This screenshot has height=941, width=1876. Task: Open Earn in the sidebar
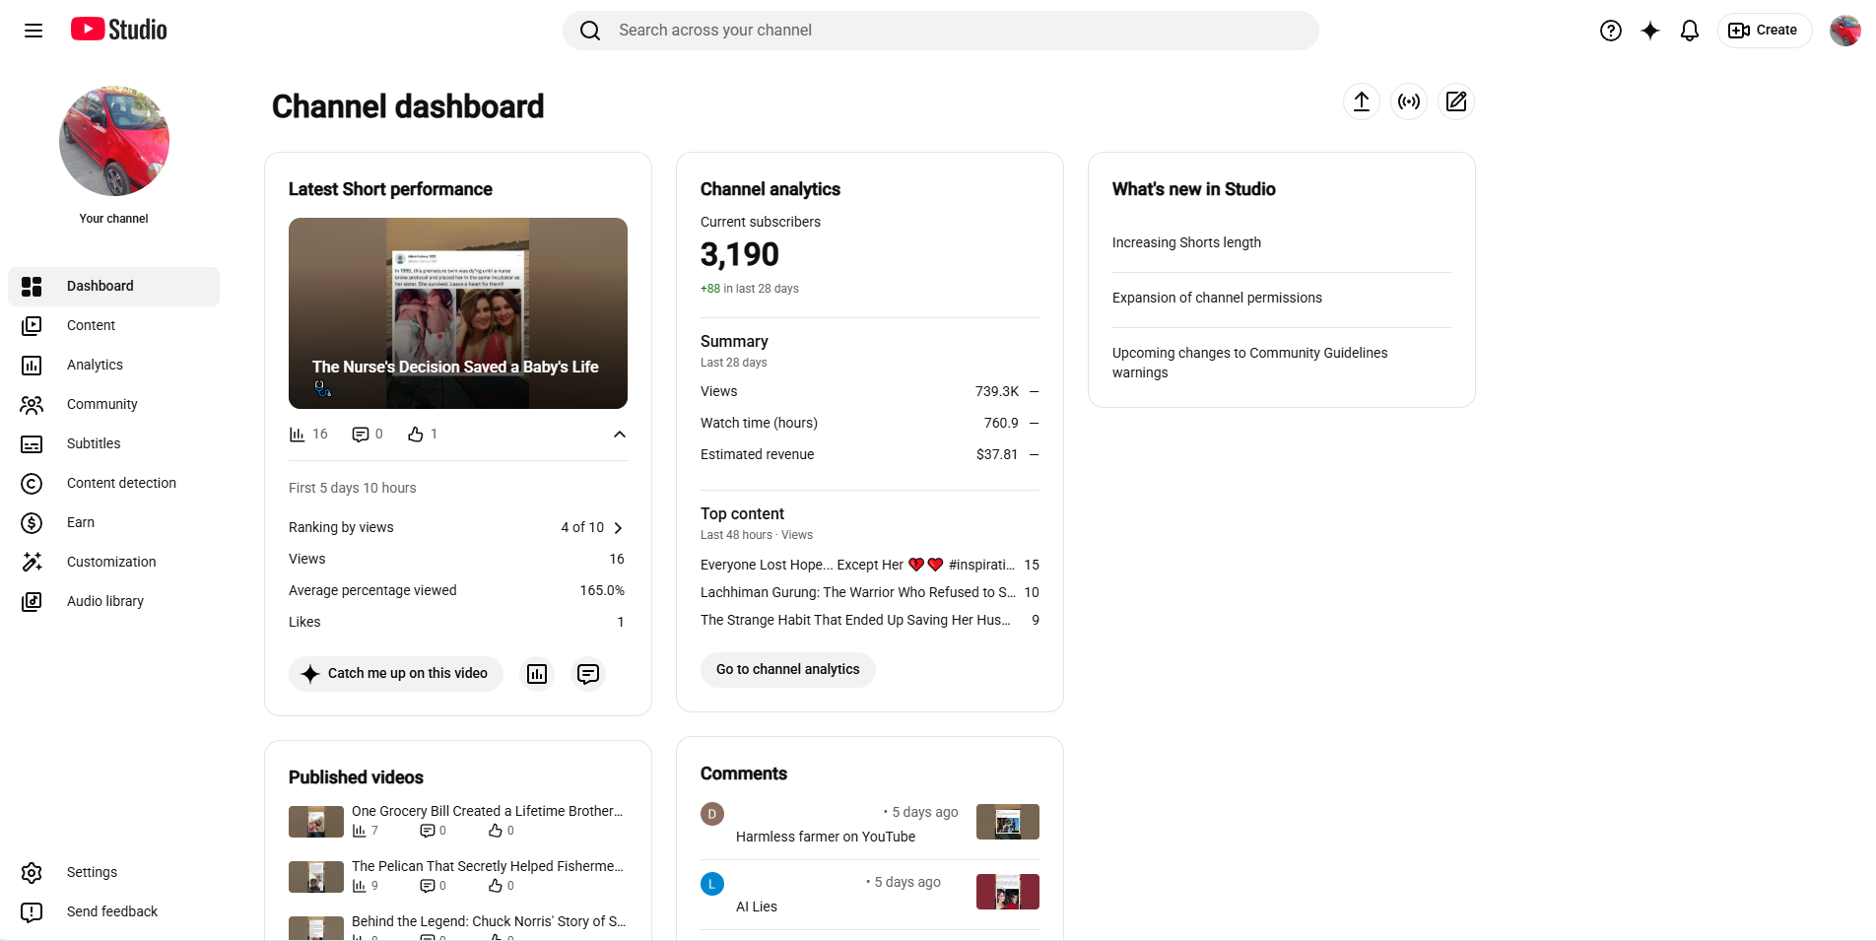point(114,522)
